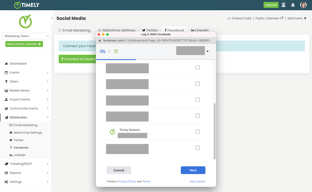Click the dialog page list scrollbar

tap(215, 131)
